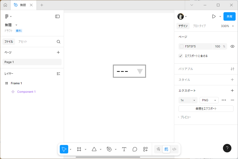Toggle page background visibility eye
Screen dimensions: 238x159
click(232, 46)
